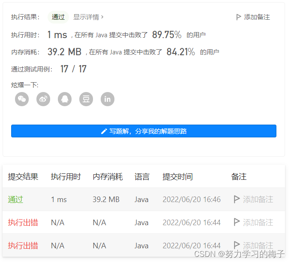Share result via Douban icon
This screenshot has width=291, height=262.
coord(86,99)
